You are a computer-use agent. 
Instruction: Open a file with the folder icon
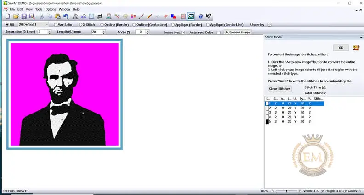(16, 16)
